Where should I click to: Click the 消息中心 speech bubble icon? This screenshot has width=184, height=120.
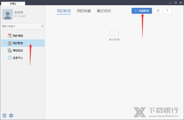[10, 58]
